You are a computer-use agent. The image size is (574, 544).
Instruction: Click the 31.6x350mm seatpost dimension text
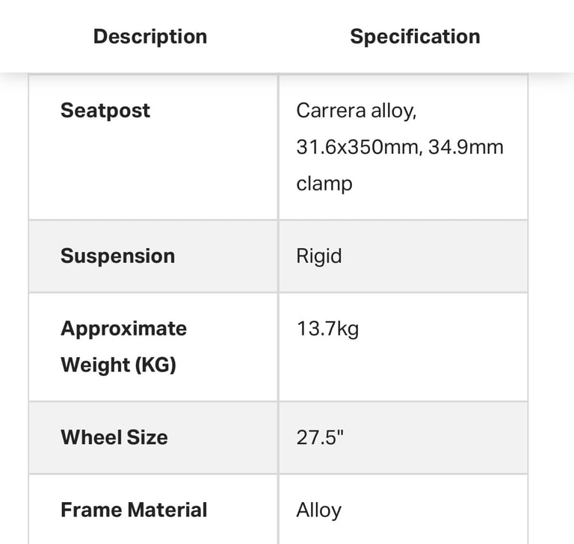(x=359, y=147)
